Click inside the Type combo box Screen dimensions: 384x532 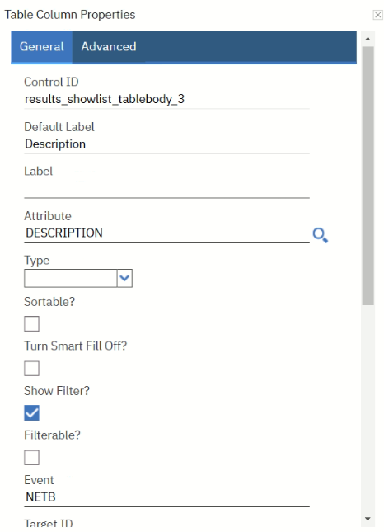[71, 278]
